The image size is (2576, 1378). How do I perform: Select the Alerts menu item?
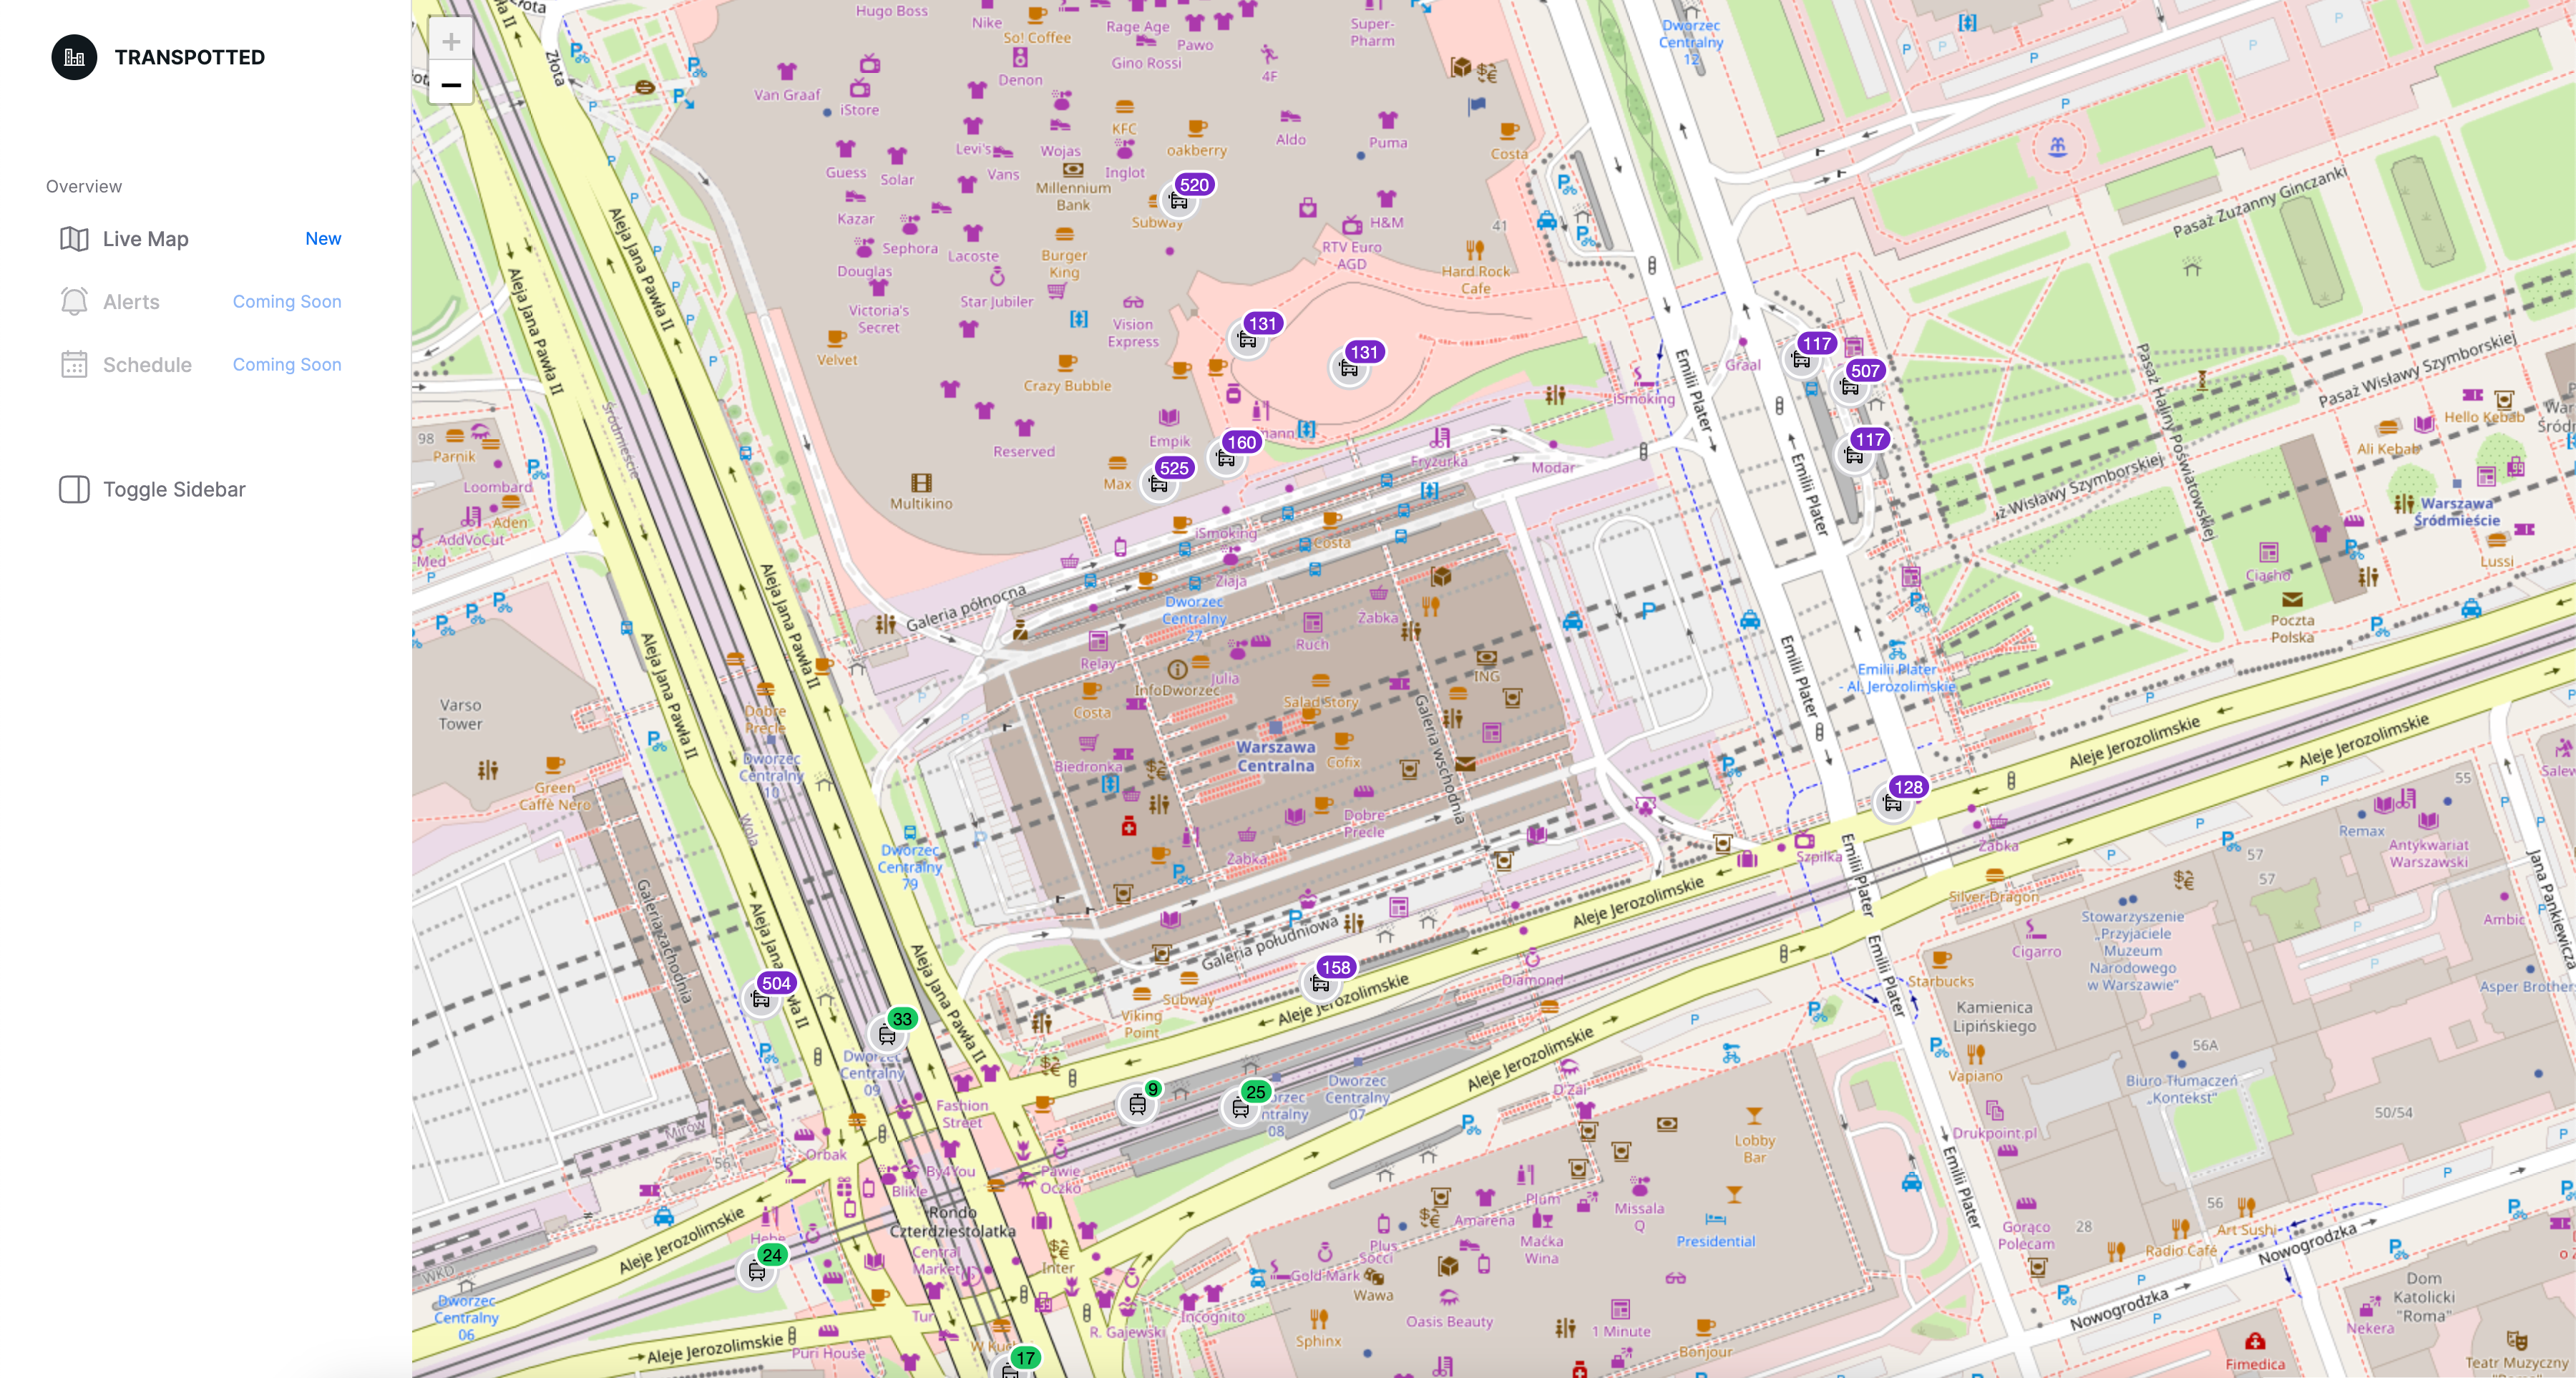131,302
